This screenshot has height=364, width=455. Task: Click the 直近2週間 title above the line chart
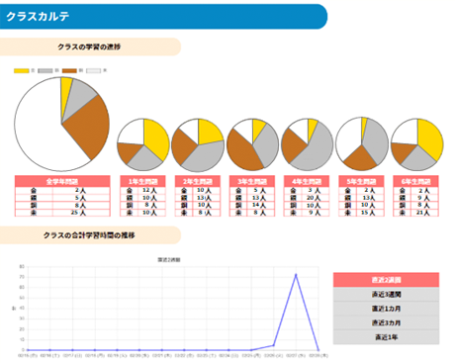pyautogui.click(x=169, y=260)
